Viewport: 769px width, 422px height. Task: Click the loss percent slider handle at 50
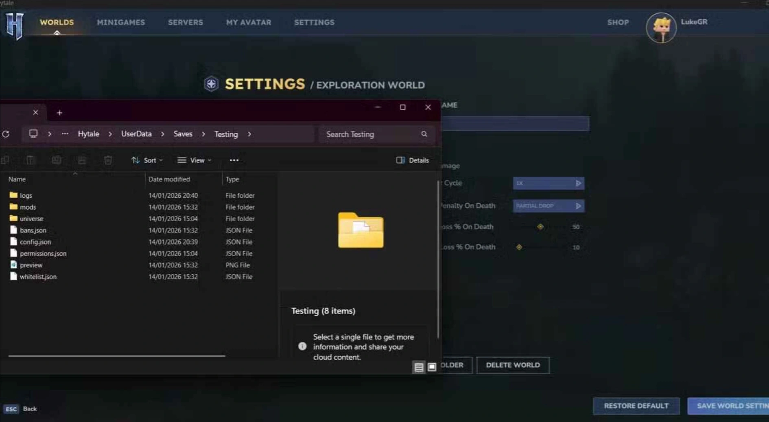540,227
